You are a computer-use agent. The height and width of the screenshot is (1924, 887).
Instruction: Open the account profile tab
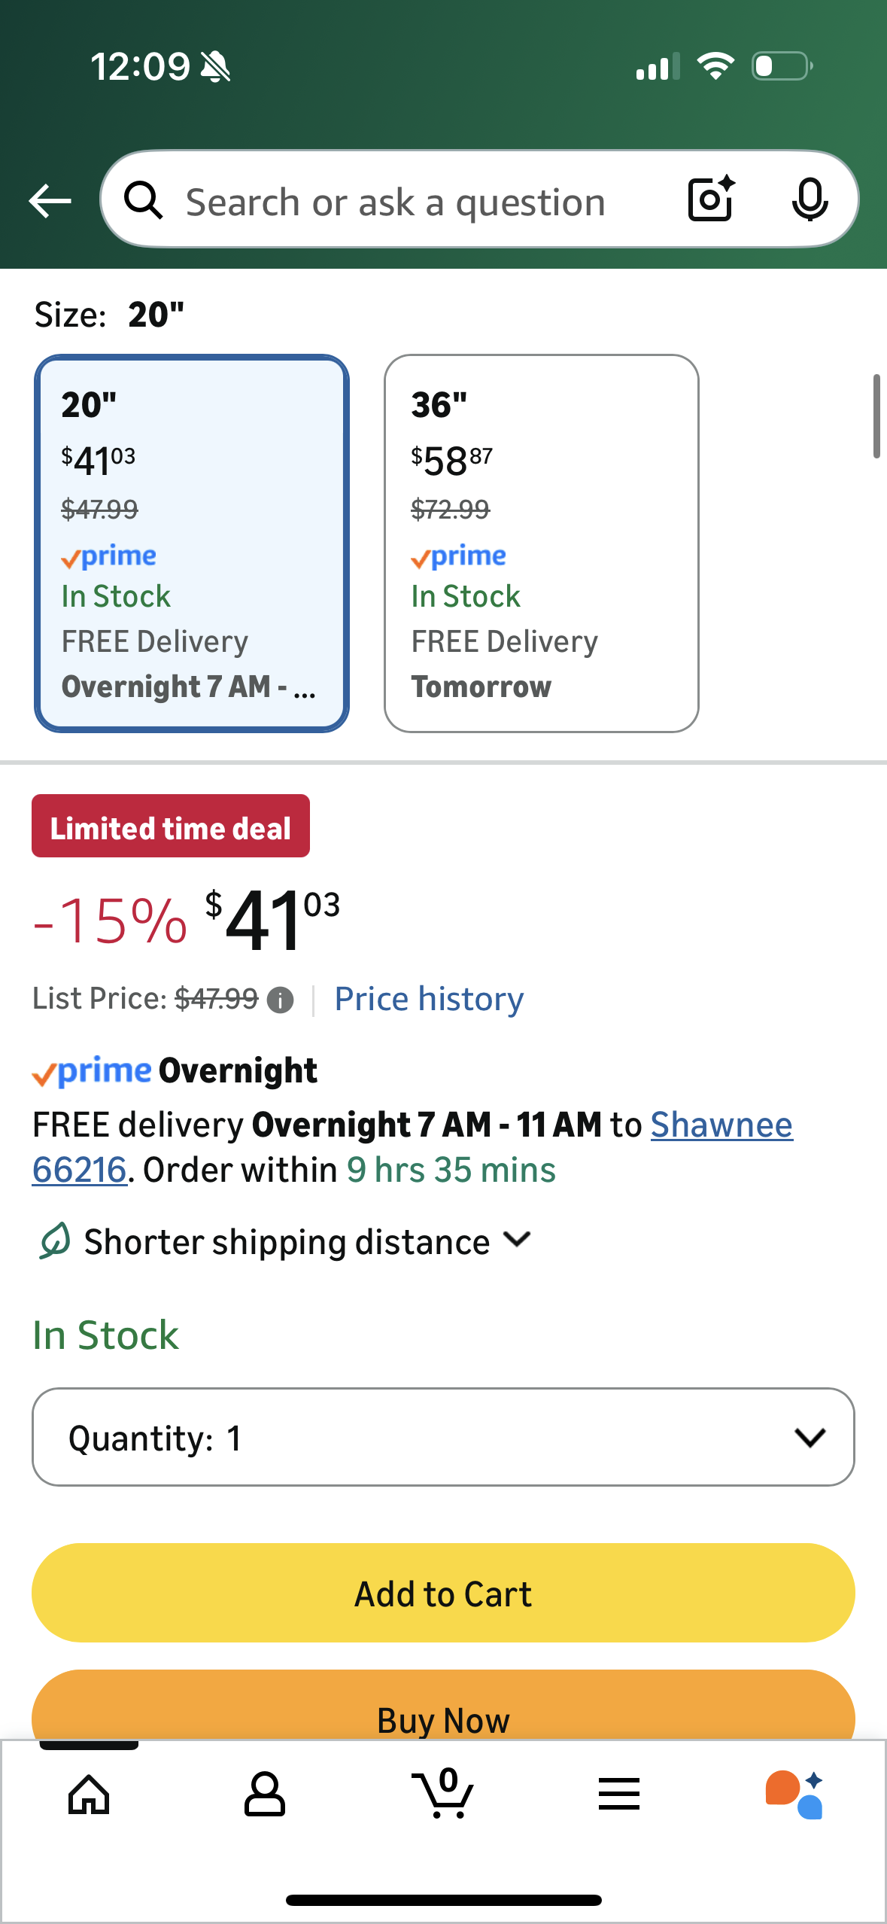click(x=265, y=1795)
